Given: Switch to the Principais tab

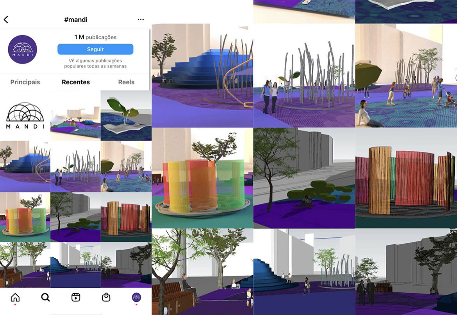Looking at the screenshot, I should [25, 82].
